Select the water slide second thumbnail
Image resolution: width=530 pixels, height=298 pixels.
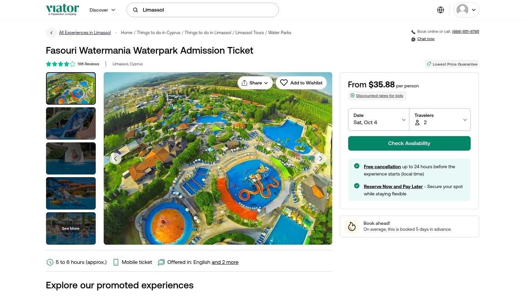click(71, 124)
